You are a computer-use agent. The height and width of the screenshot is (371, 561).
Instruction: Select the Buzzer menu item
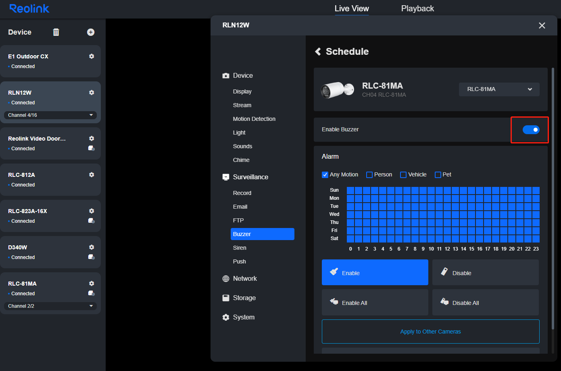tap(263, 234)
